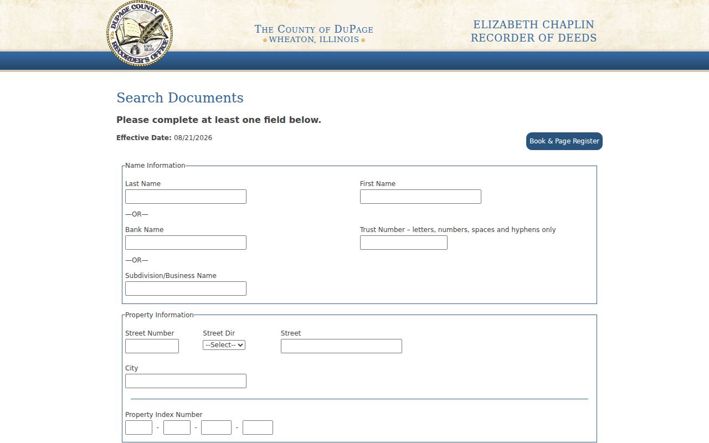Viewport: 709px width, 443px height.
Task: Click the fourth Property Index Number box
Action: coord(258,427)
